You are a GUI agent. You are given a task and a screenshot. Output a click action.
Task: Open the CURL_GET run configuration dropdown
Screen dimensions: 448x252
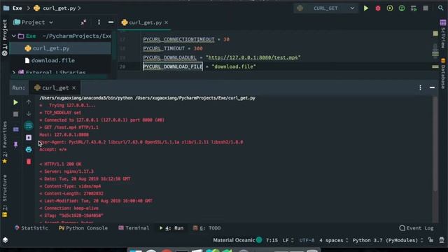[325, 8]
